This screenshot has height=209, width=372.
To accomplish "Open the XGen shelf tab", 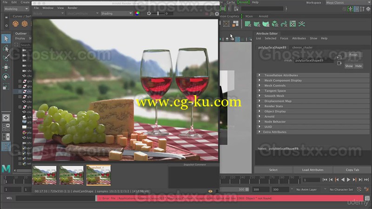I will click(249, 16).
